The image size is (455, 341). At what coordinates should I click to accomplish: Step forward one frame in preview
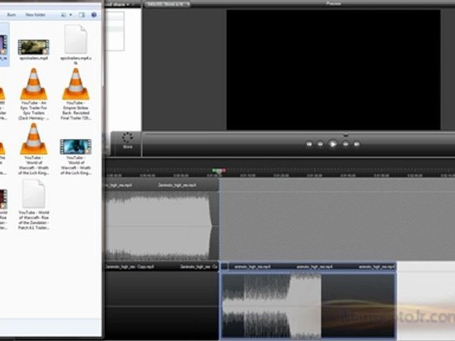[x=346, y=144]
